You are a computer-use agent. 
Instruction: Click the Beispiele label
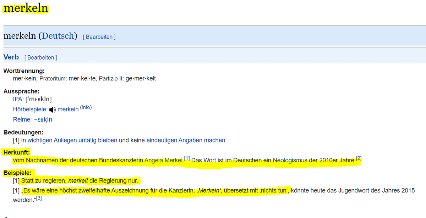point(18,173)
